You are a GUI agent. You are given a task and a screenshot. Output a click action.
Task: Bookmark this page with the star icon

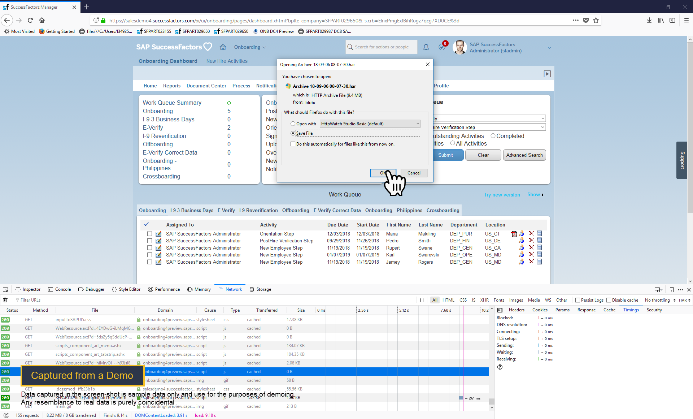pyautogui.click(x=596, y=20)
